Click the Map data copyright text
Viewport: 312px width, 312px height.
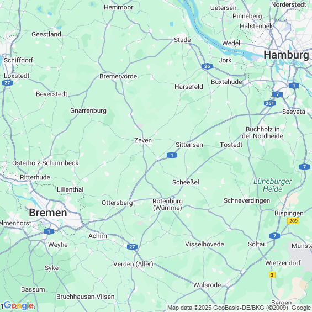pyautogui.click(x=239, y=308)
